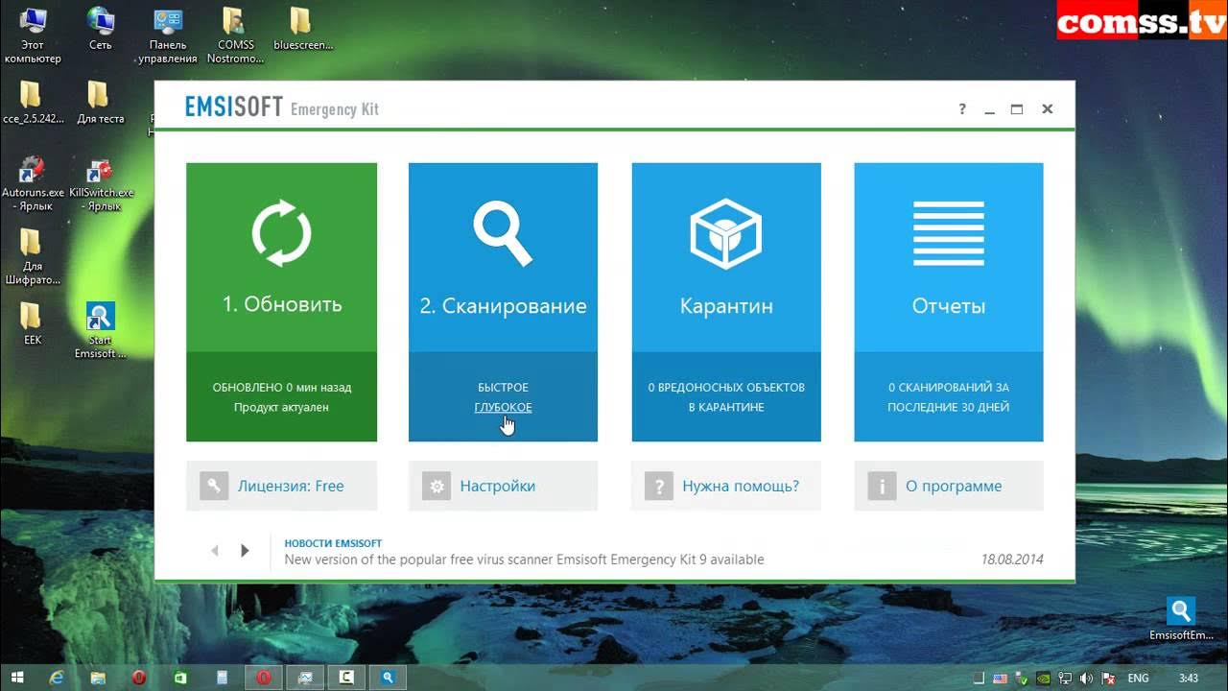Change the ENG input language indicator
This screenshot has width=1228, height=691.
[x=1138, y=678]
